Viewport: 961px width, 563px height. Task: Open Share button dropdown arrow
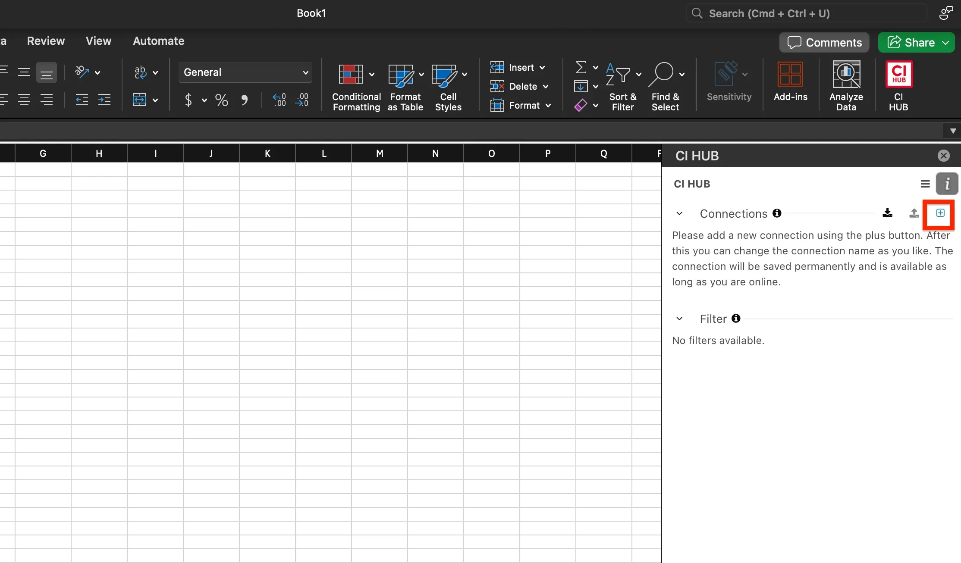[x=945, y=43]
